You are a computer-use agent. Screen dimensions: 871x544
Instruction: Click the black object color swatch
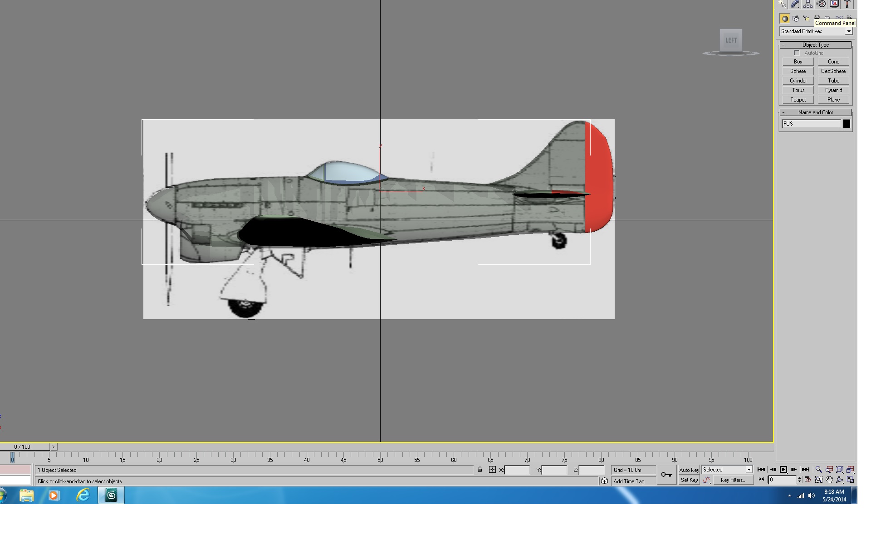tap(847, 124)
